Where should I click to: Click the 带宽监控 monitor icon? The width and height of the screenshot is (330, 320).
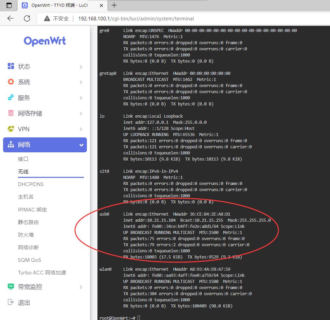pyautogui.click(x=11, y=287)
